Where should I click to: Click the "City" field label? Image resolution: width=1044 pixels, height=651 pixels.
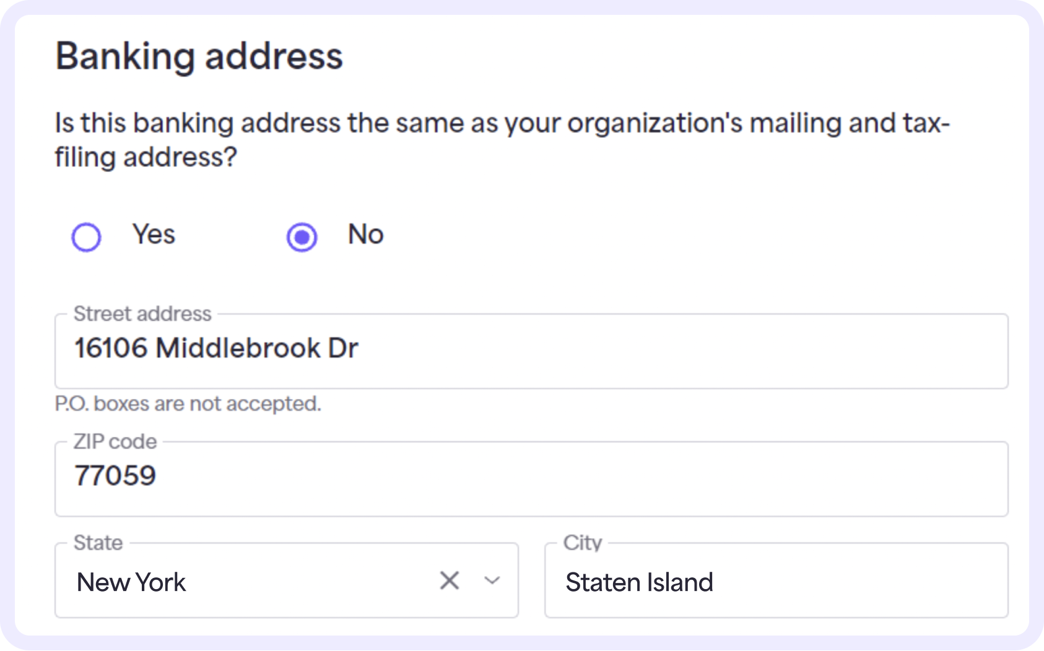click(x=582, y=543)
